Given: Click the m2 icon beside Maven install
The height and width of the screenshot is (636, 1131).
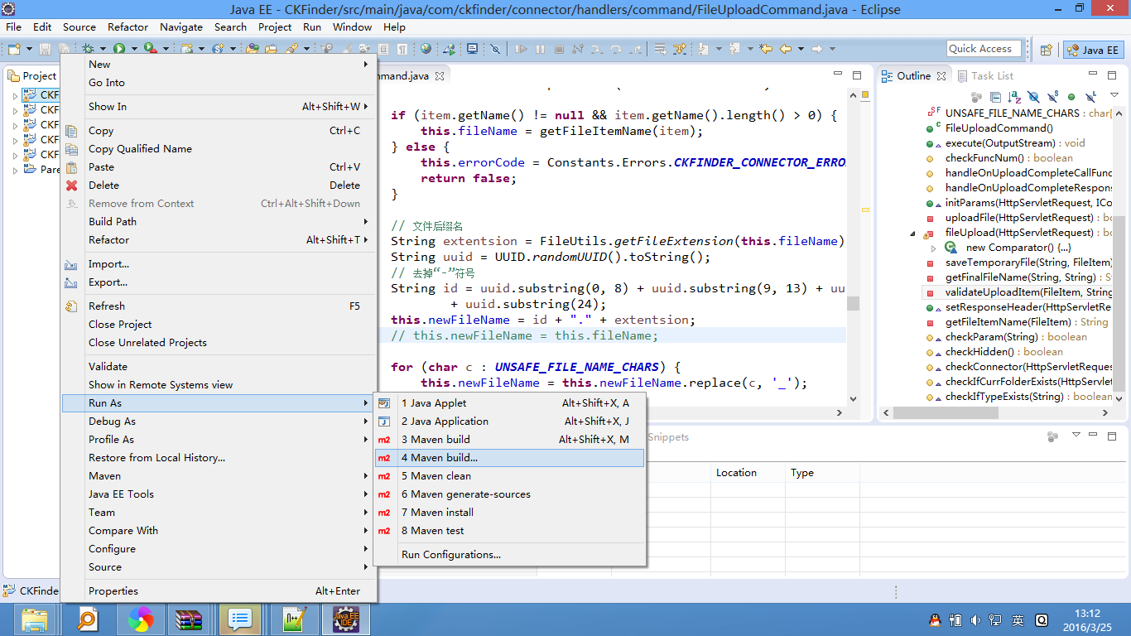Looking at the screenshot, I should pyautogui.click(x=384, y=513).
